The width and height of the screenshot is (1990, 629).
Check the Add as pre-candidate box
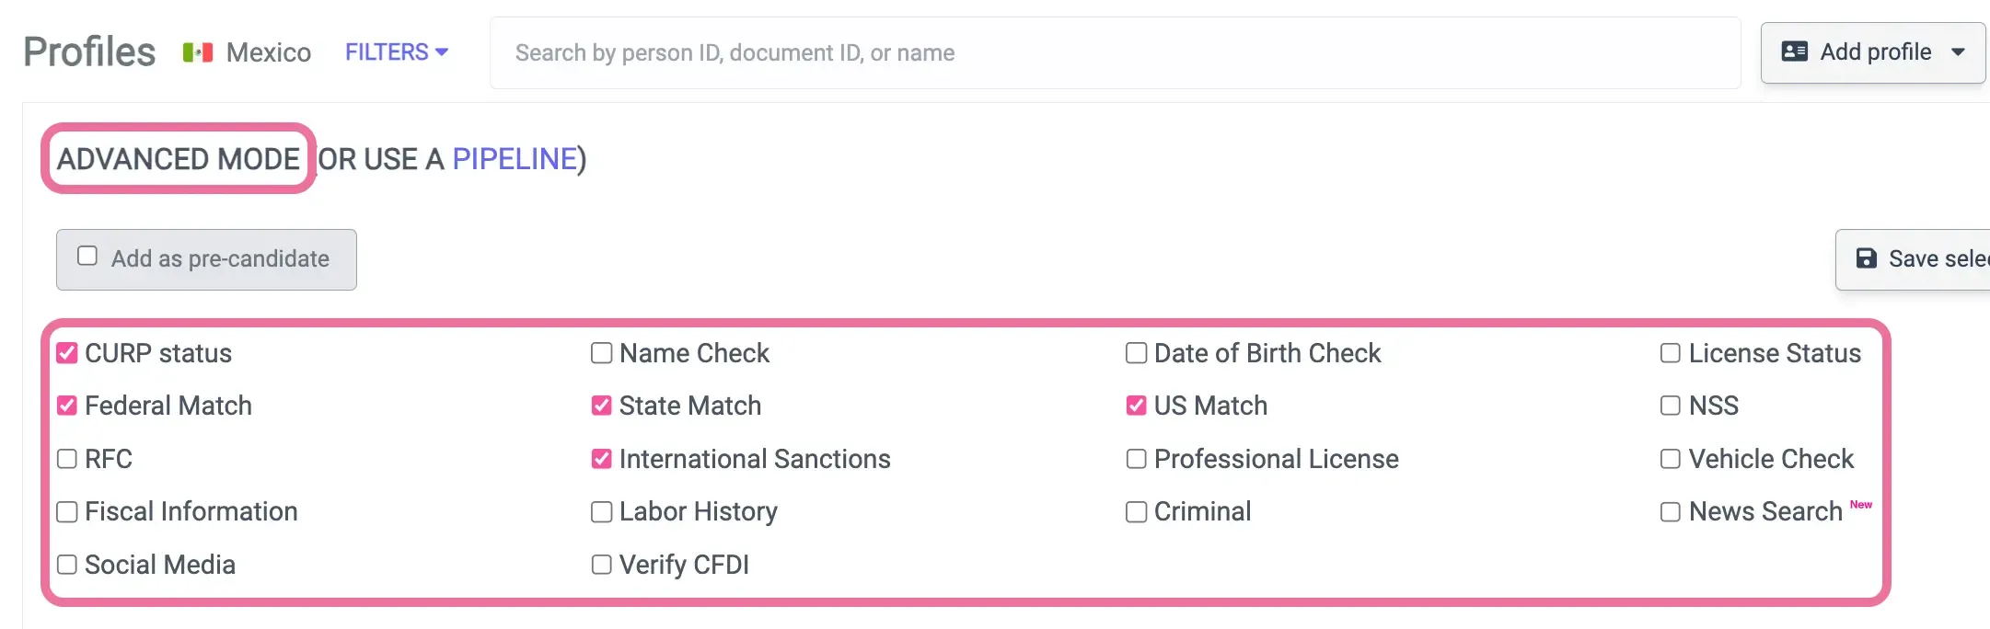87,256
